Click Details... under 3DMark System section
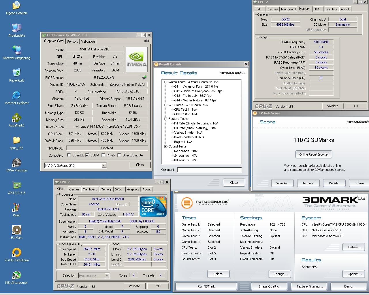The image size is (369, 295). [x=354, y=247]
